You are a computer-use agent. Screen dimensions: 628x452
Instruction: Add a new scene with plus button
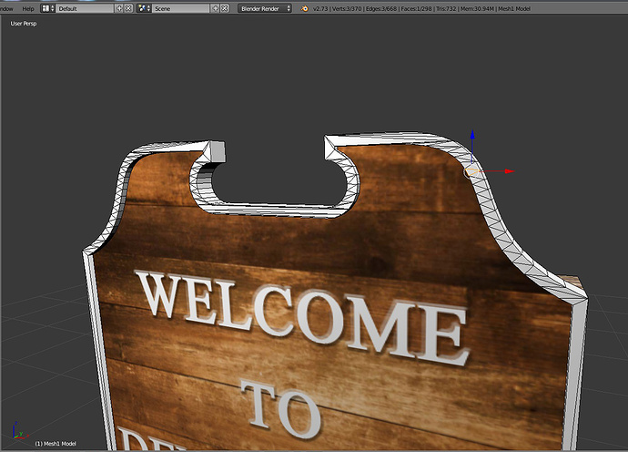tap(215, 8)
